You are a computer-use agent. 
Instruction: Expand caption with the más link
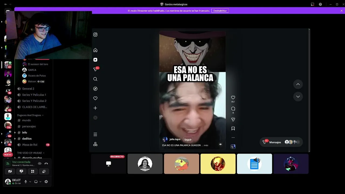click(x=206, y=145)
